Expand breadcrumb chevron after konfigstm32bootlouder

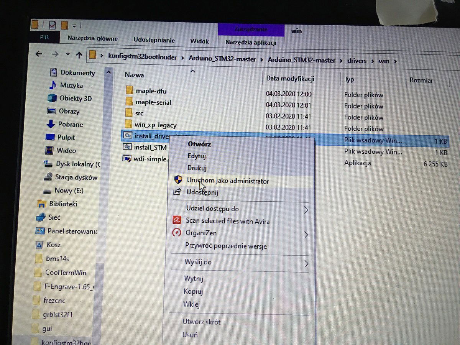coord(183,58)
